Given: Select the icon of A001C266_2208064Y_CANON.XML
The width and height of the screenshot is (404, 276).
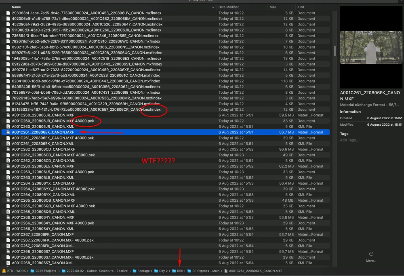Looking at the screenshot, I should [8, 229].
